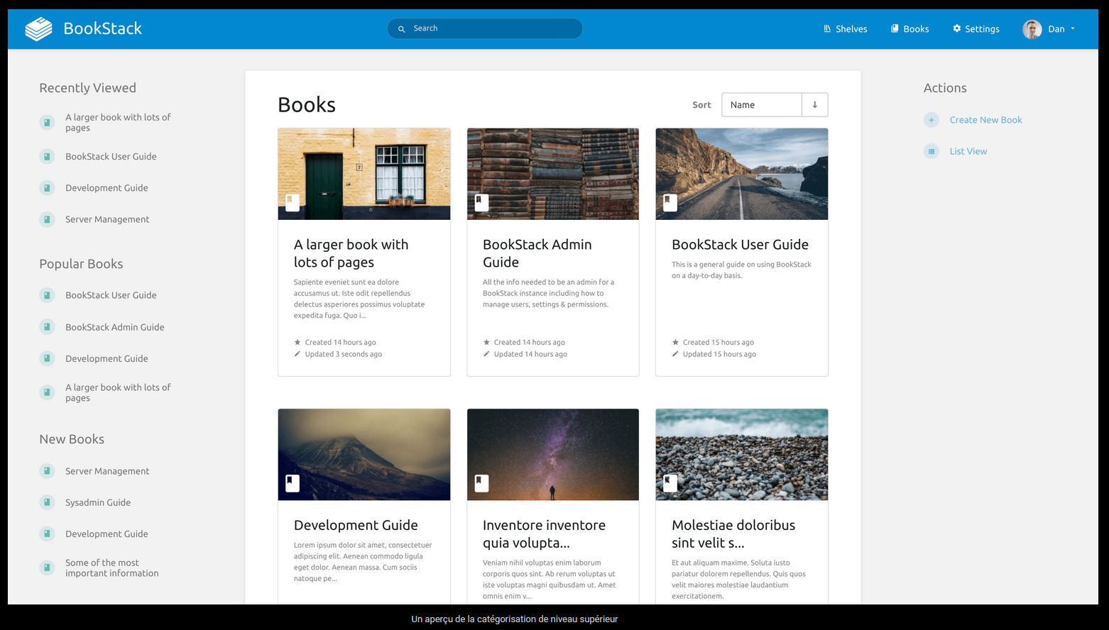The image size is (1109, 630).
Task: Click bookmark icon on Molestiae doloribus cover image
Action: [670, 483]
